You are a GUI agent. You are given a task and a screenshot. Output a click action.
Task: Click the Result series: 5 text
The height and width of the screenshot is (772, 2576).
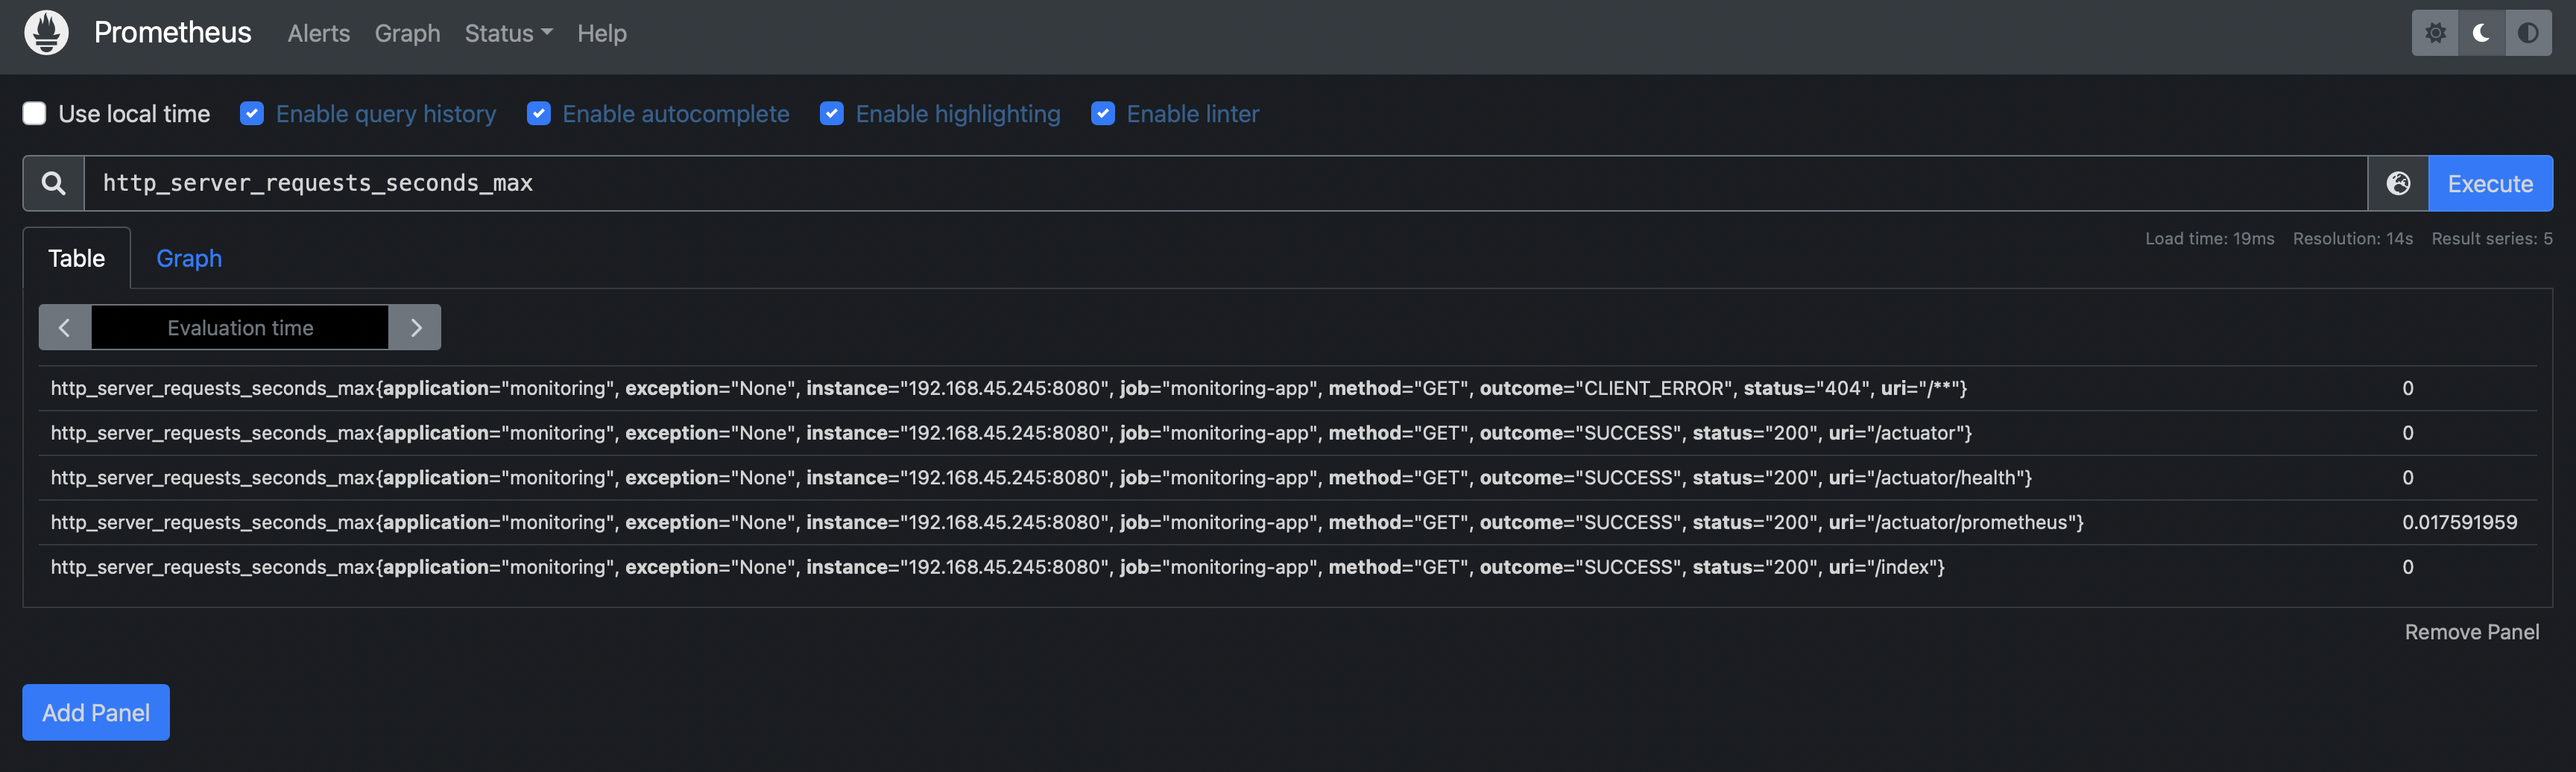(x=2492, y=238)
